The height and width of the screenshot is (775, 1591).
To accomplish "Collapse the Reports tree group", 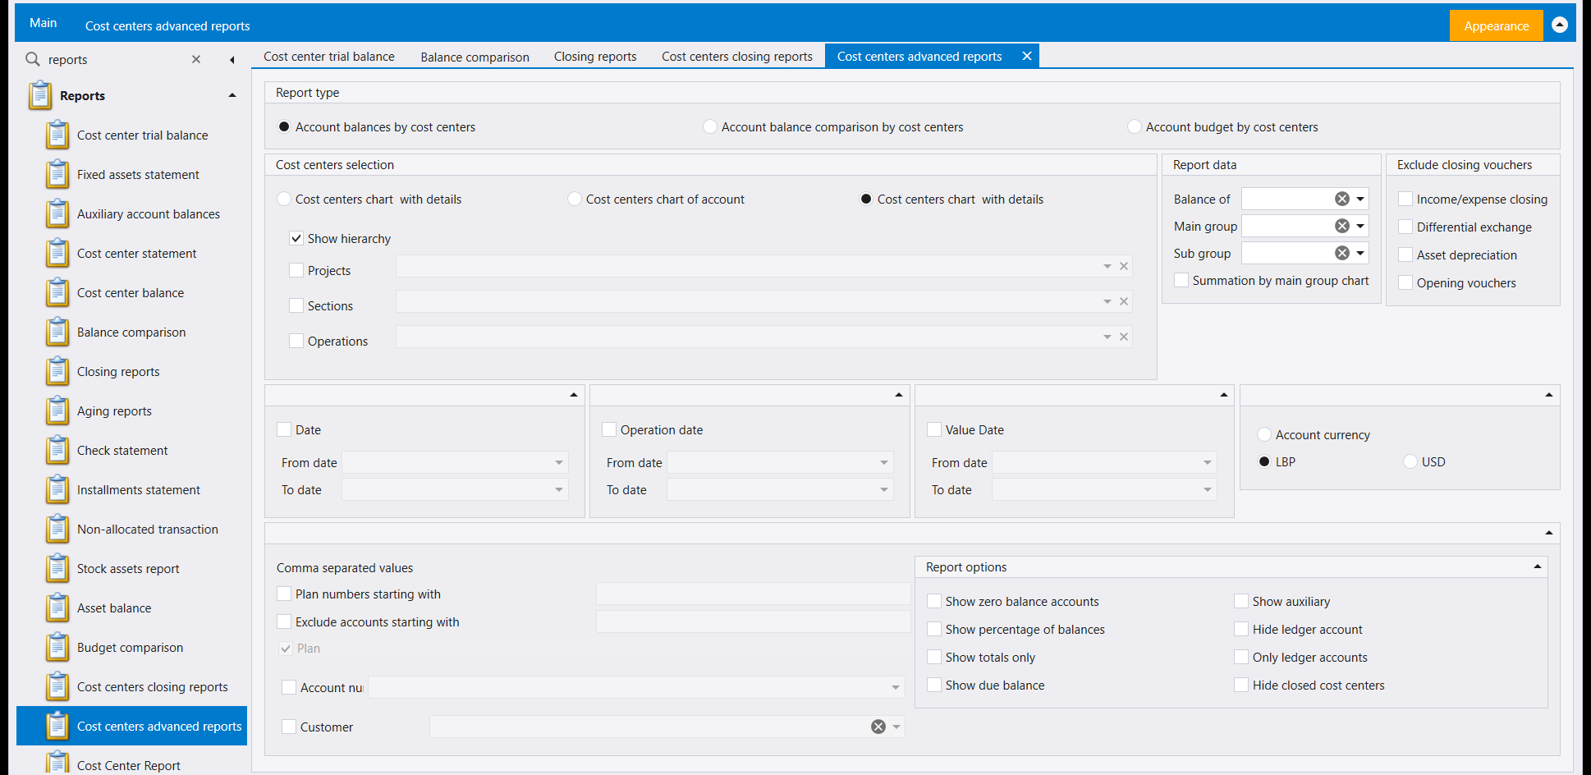I will click(232, 95).
